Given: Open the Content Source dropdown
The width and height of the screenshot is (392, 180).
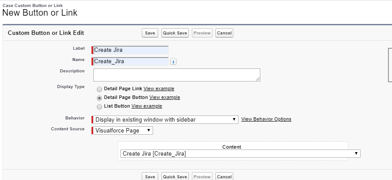Looking at the screenshot, I should pyautogui.click(x=123, y=130).
